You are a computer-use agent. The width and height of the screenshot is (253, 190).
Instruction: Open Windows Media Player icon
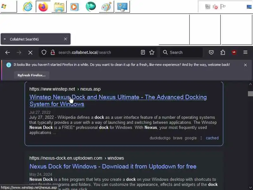[x=75, y=7]
